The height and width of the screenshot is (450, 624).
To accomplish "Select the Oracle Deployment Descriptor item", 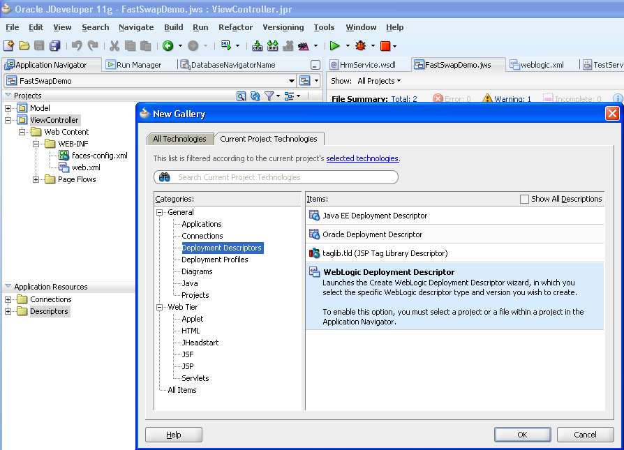I will pyautogui.click(x=372, y=234).
